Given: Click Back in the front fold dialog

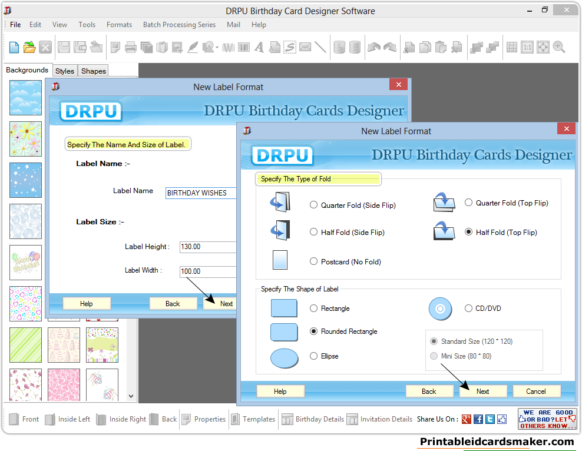Looking at the screenshot, I should 429,392.
